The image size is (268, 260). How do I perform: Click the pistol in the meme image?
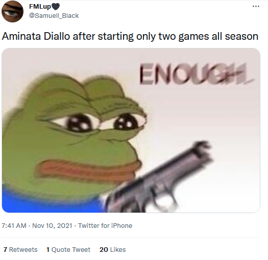click(x=159, y=178)
